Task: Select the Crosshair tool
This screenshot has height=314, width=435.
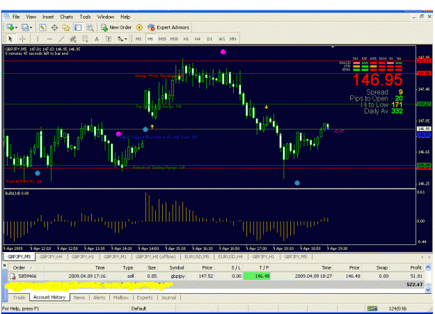Action: point(22,39)
